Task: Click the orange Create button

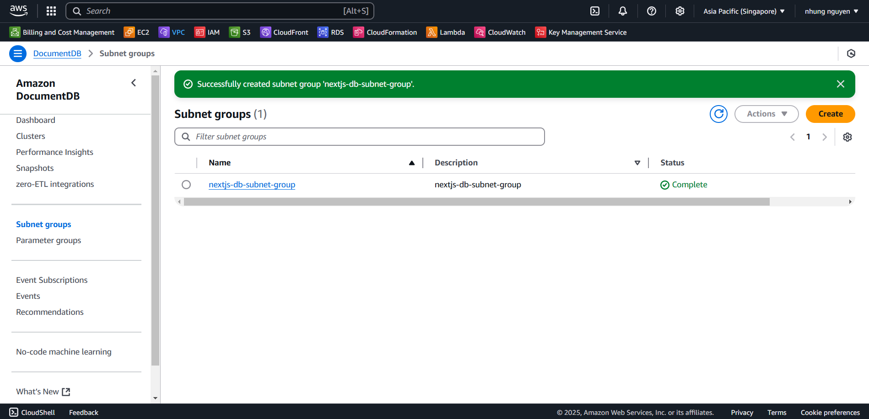Action: coord(830,114)
